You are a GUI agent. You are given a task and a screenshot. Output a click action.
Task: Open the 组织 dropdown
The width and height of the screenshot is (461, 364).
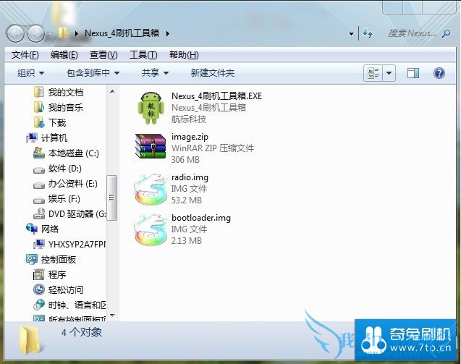(x=30, y=73)
